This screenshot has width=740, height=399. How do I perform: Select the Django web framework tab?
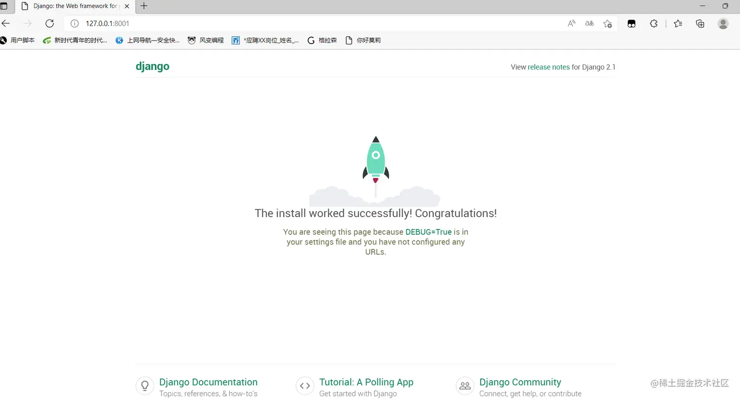click(75, 6)
